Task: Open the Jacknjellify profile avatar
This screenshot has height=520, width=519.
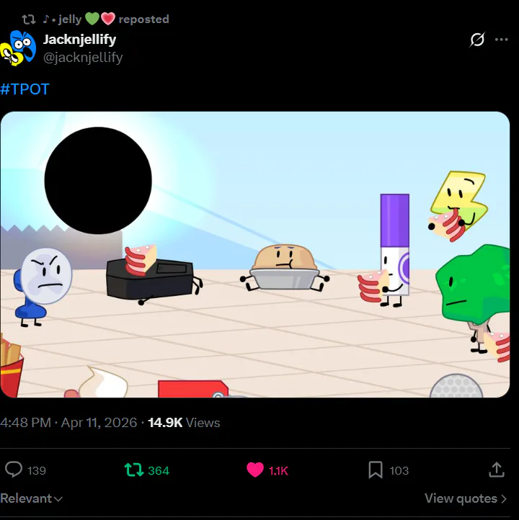Action: click(18, 48)
